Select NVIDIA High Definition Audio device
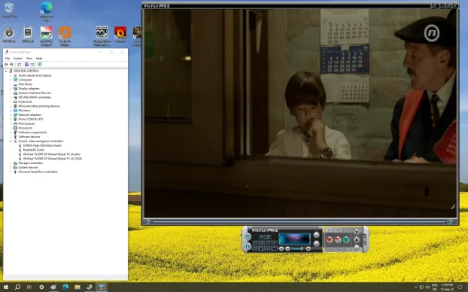Viewport: 468px width, 292px height. point(42,145)
